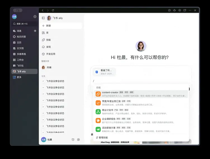210x159 pixels.
Task: Open in new window icon in top bar
Action: tap(185, 10)
